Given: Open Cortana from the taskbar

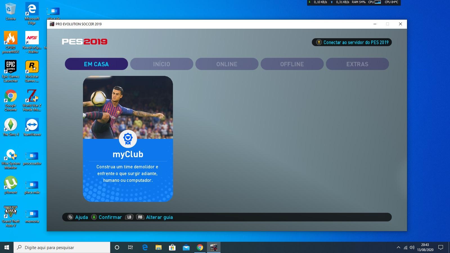Looking at the screenshot, I should [x=117, y=247].
